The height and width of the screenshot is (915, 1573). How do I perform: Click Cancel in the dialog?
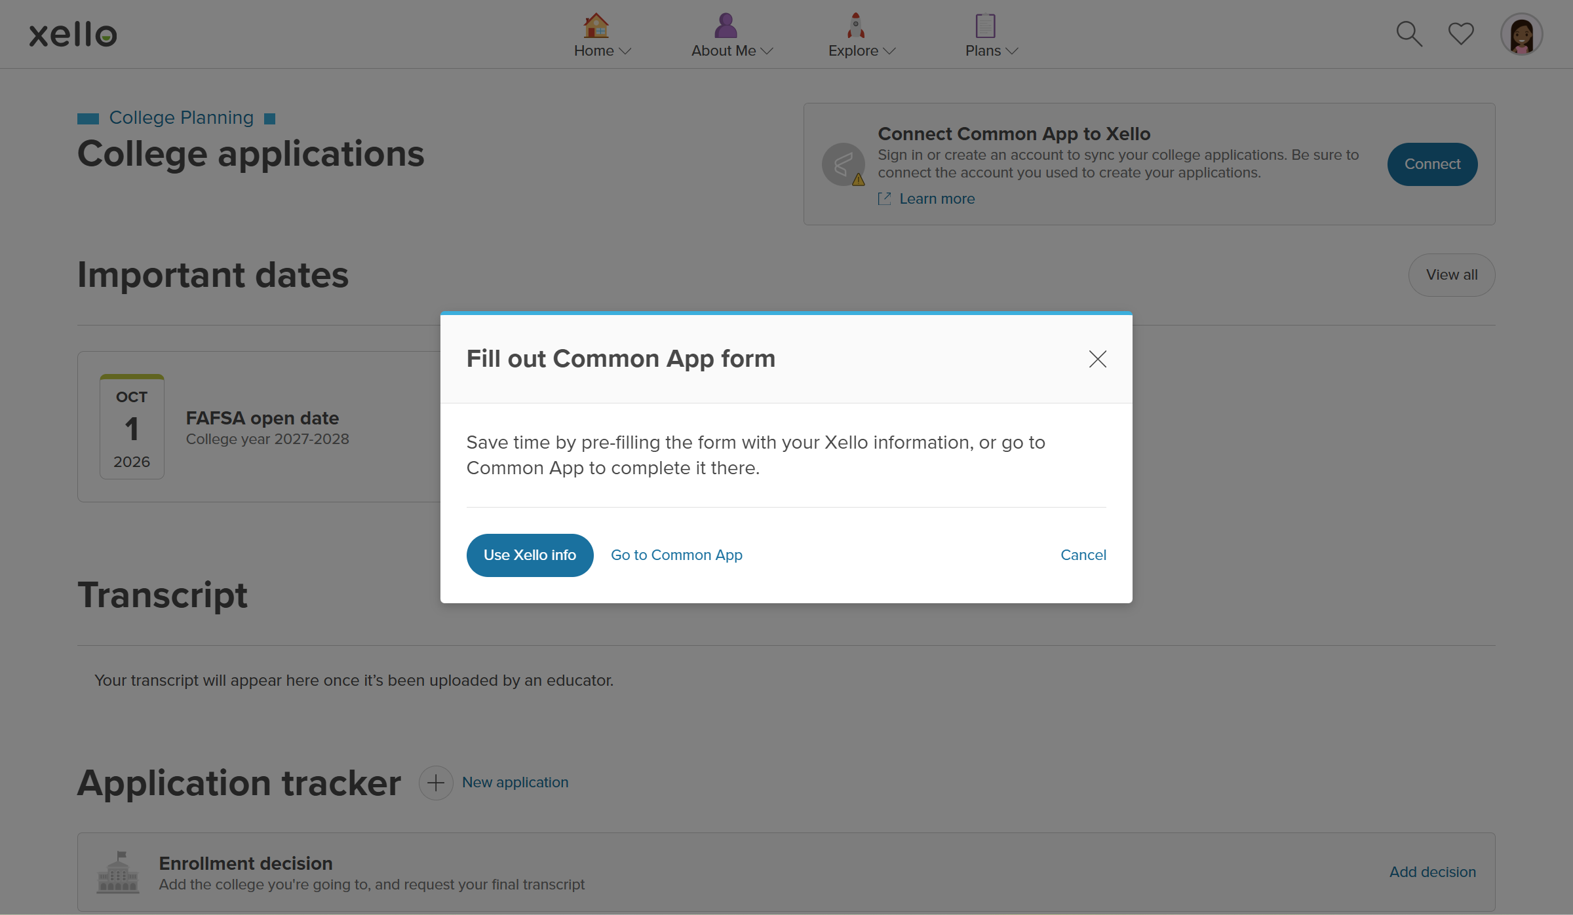1083,555
